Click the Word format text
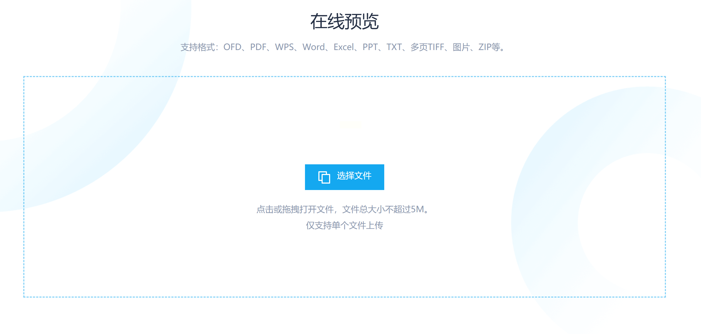This screenshot has height=334, width=701. pyautogui.click(x=314, y=47)
